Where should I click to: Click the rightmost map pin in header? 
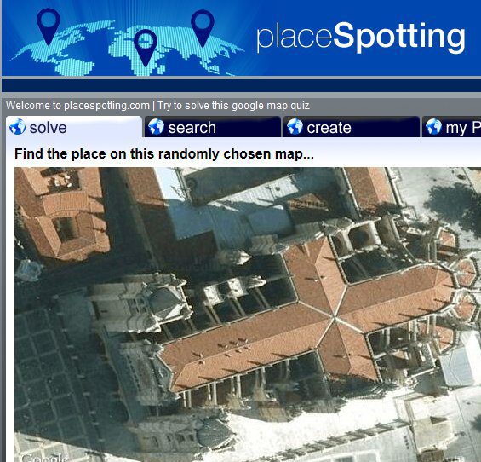point(203,28)
